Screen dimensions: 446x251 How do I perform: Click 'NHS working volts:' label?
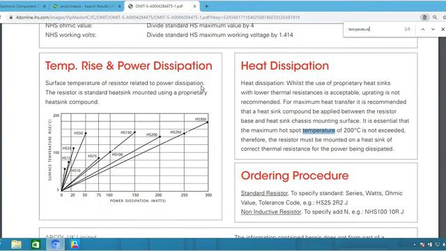pos(71,35)
